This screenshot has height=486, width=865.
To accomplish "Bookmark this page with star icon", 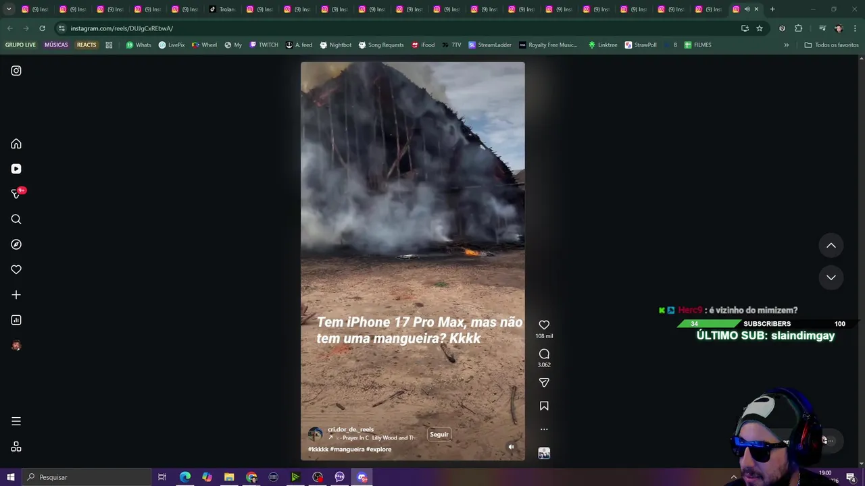I will click(x=760, y=28).
